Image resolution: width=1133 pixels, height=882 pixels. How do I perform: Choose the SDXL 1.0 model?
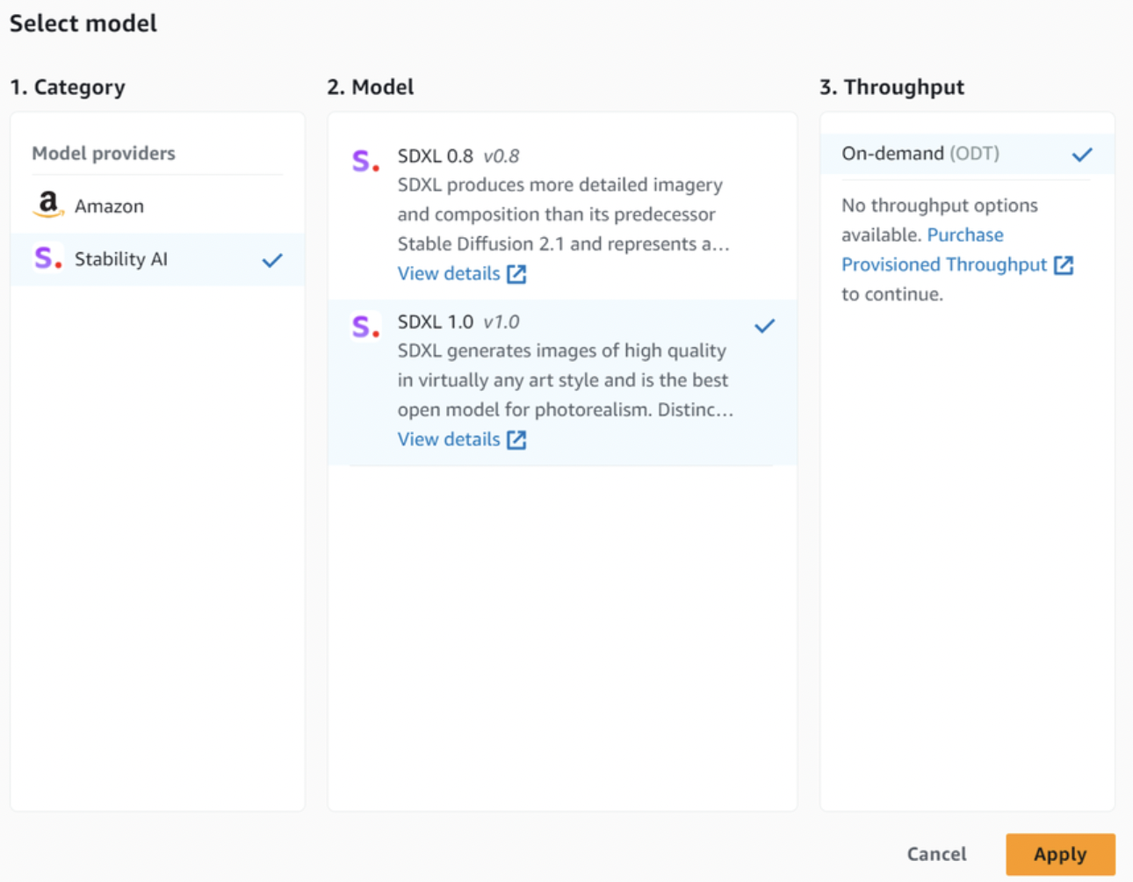point(562,383)
